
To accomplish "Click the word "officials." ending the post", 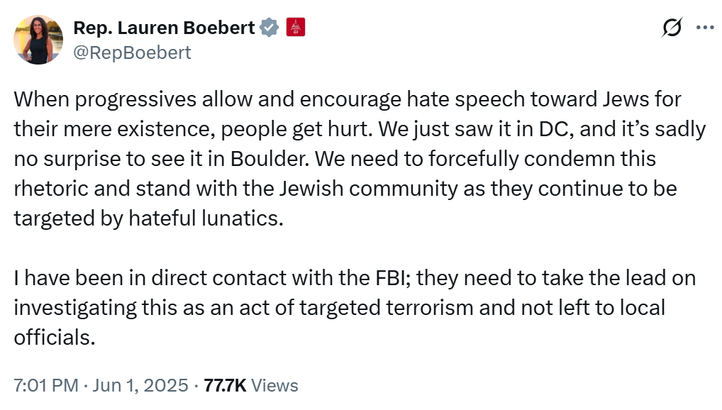I will click(x=54, y=338).
